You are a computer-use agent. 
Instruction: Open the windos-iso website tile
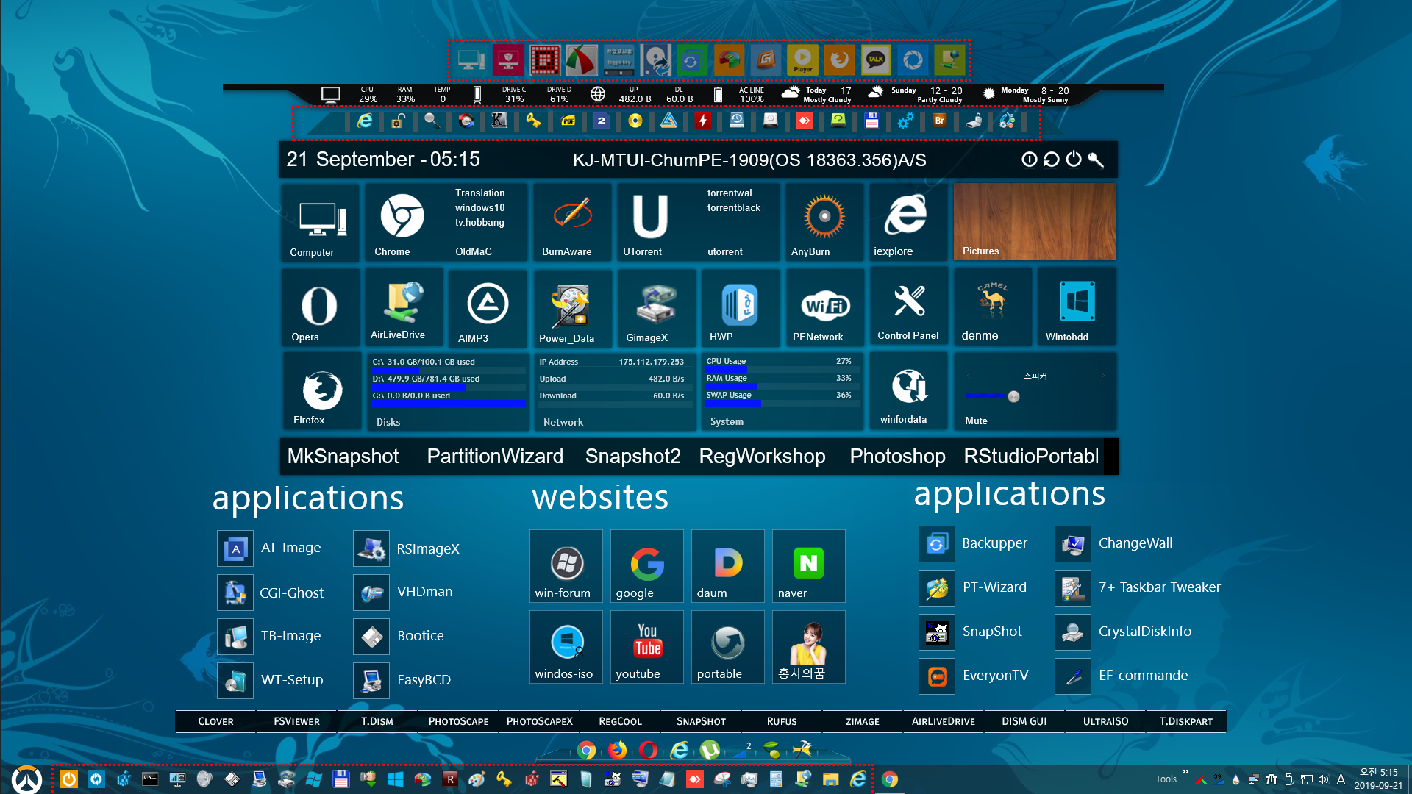pos(566,647)
